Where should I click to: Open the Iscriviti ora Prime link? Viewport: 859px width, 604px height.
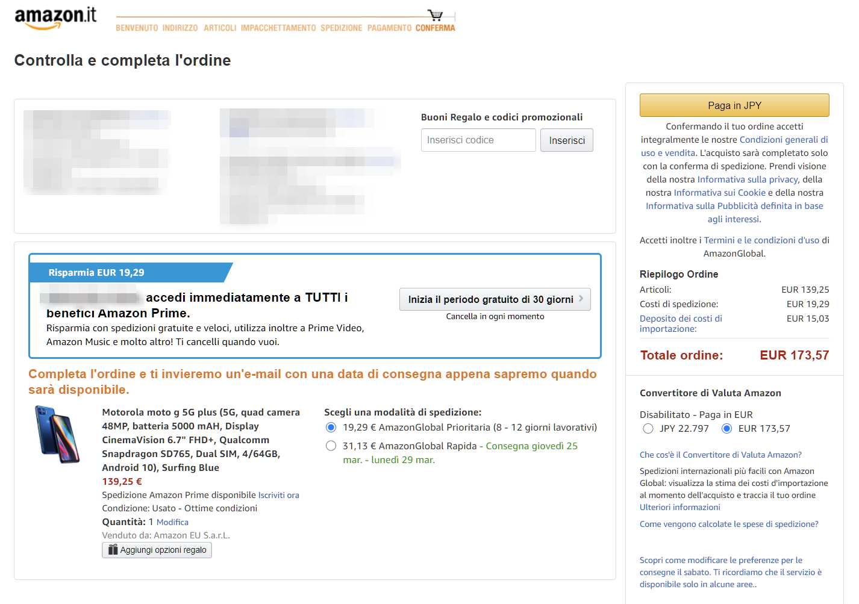pos(278,495)
